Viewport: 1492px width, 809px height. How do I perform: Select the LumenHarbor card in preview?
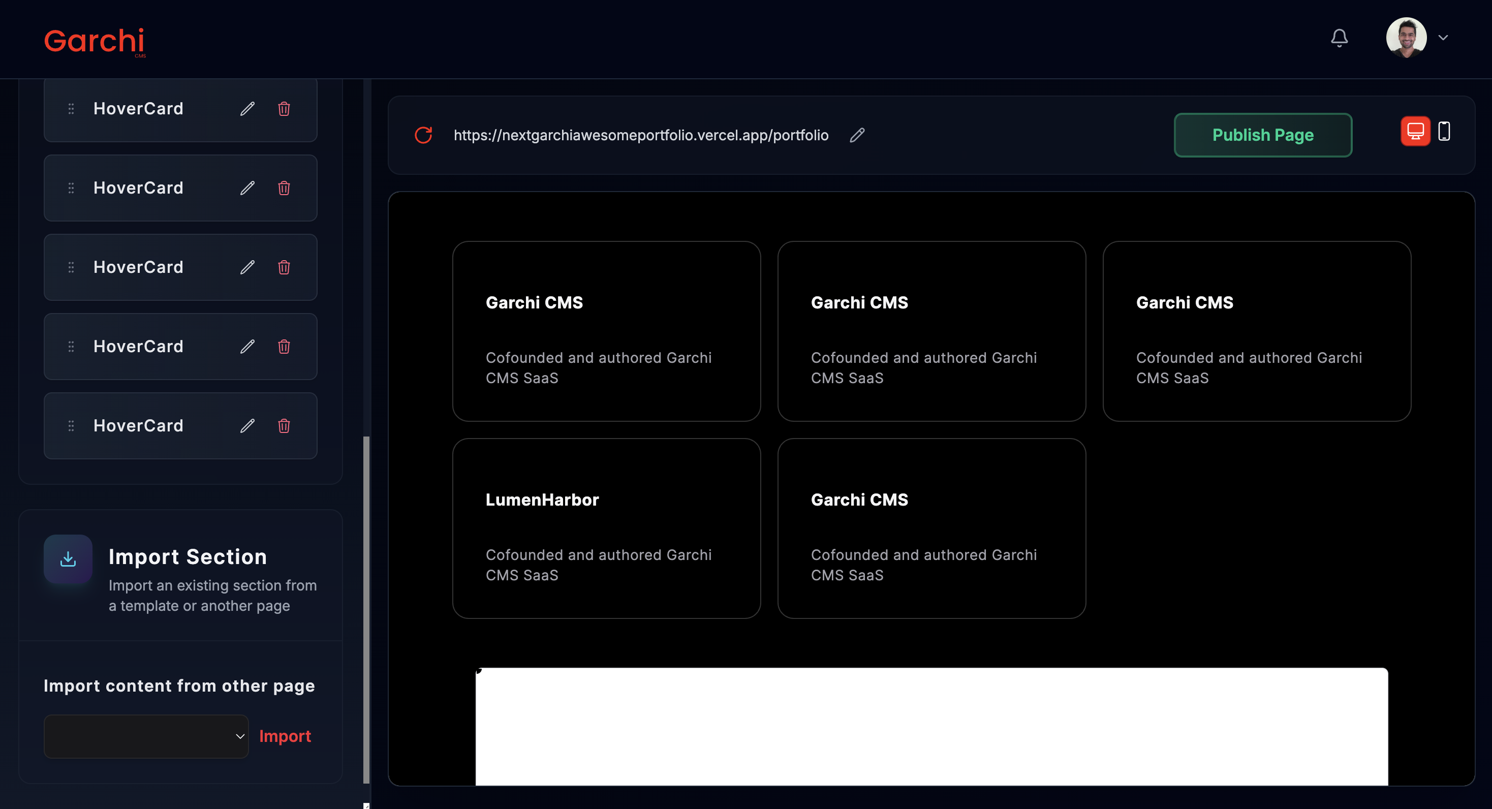pyautogui.click(x=606, y=528)
